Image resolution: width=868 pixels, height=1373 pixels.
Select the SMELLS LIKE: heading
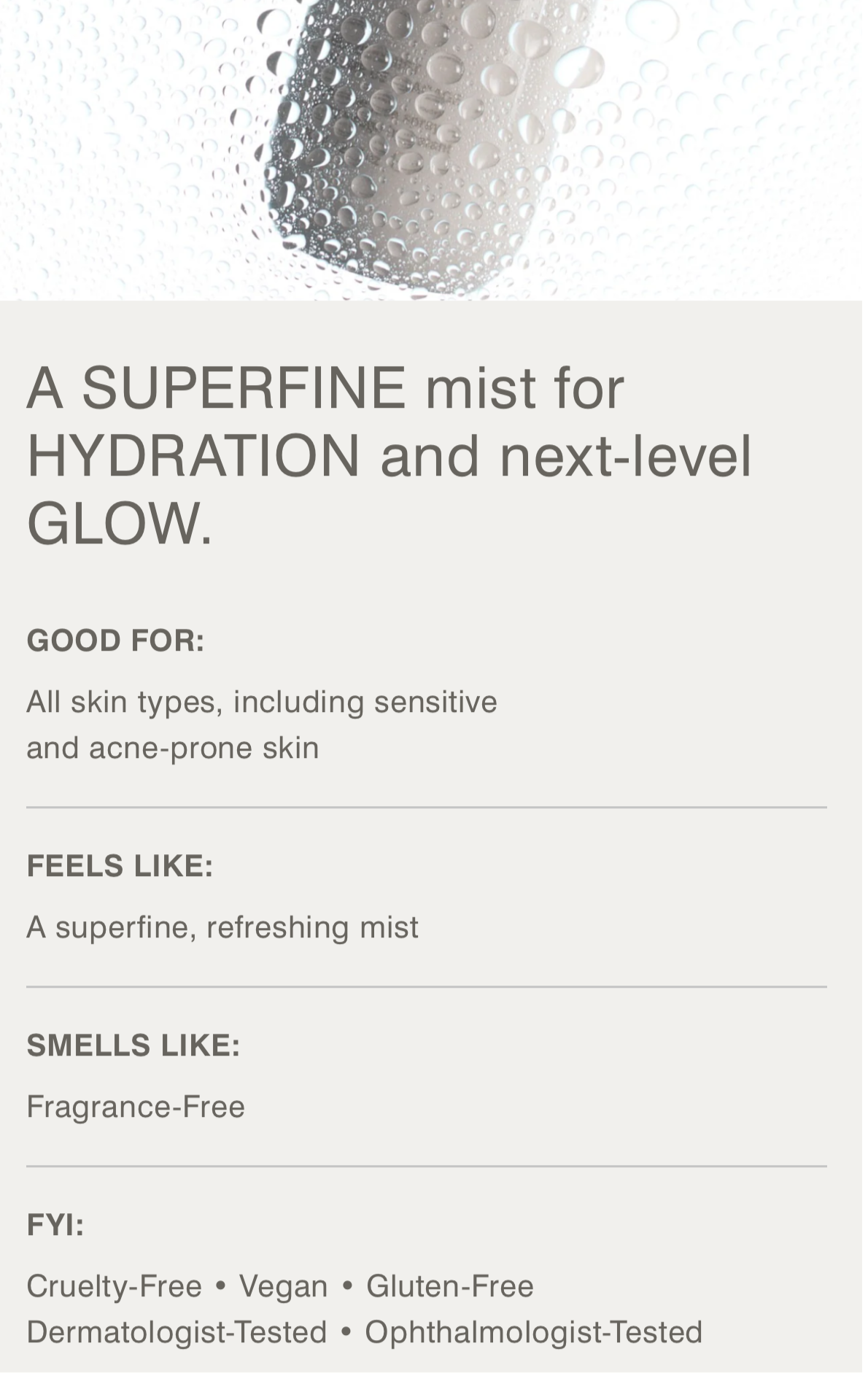[133, 1045]
